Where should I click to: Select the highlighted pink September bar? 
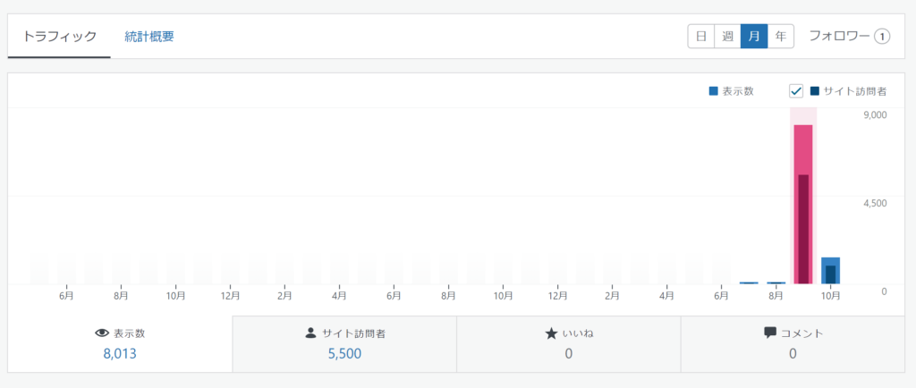(x=802, y=204)
